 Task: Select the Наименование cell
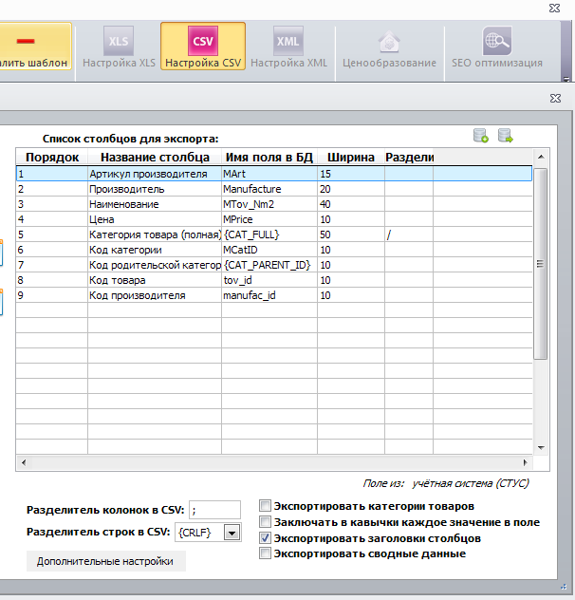coord(155,204)
